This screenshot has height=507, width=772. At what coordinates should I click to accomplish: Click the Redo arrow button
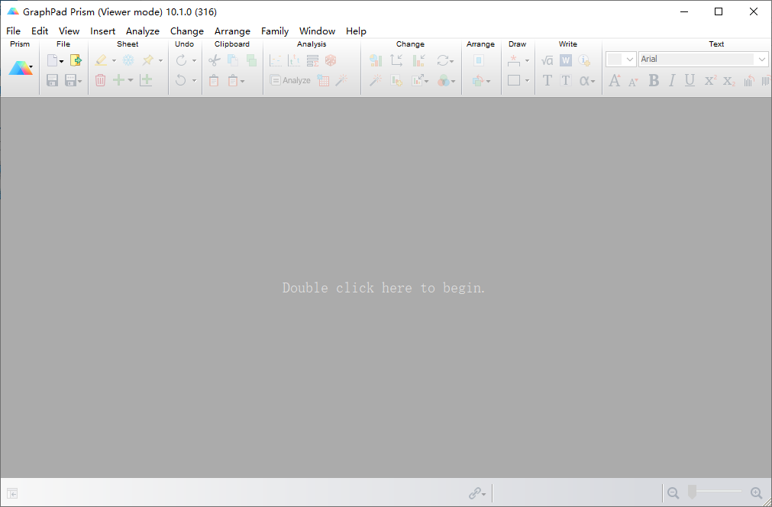pos(181,60)
